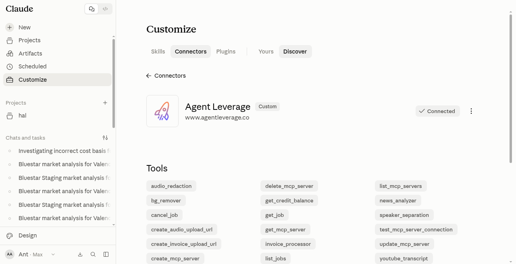Viewport: 516px width, 264px height.
Task: Switch to chat mode icon
Action: coord(92,9)
